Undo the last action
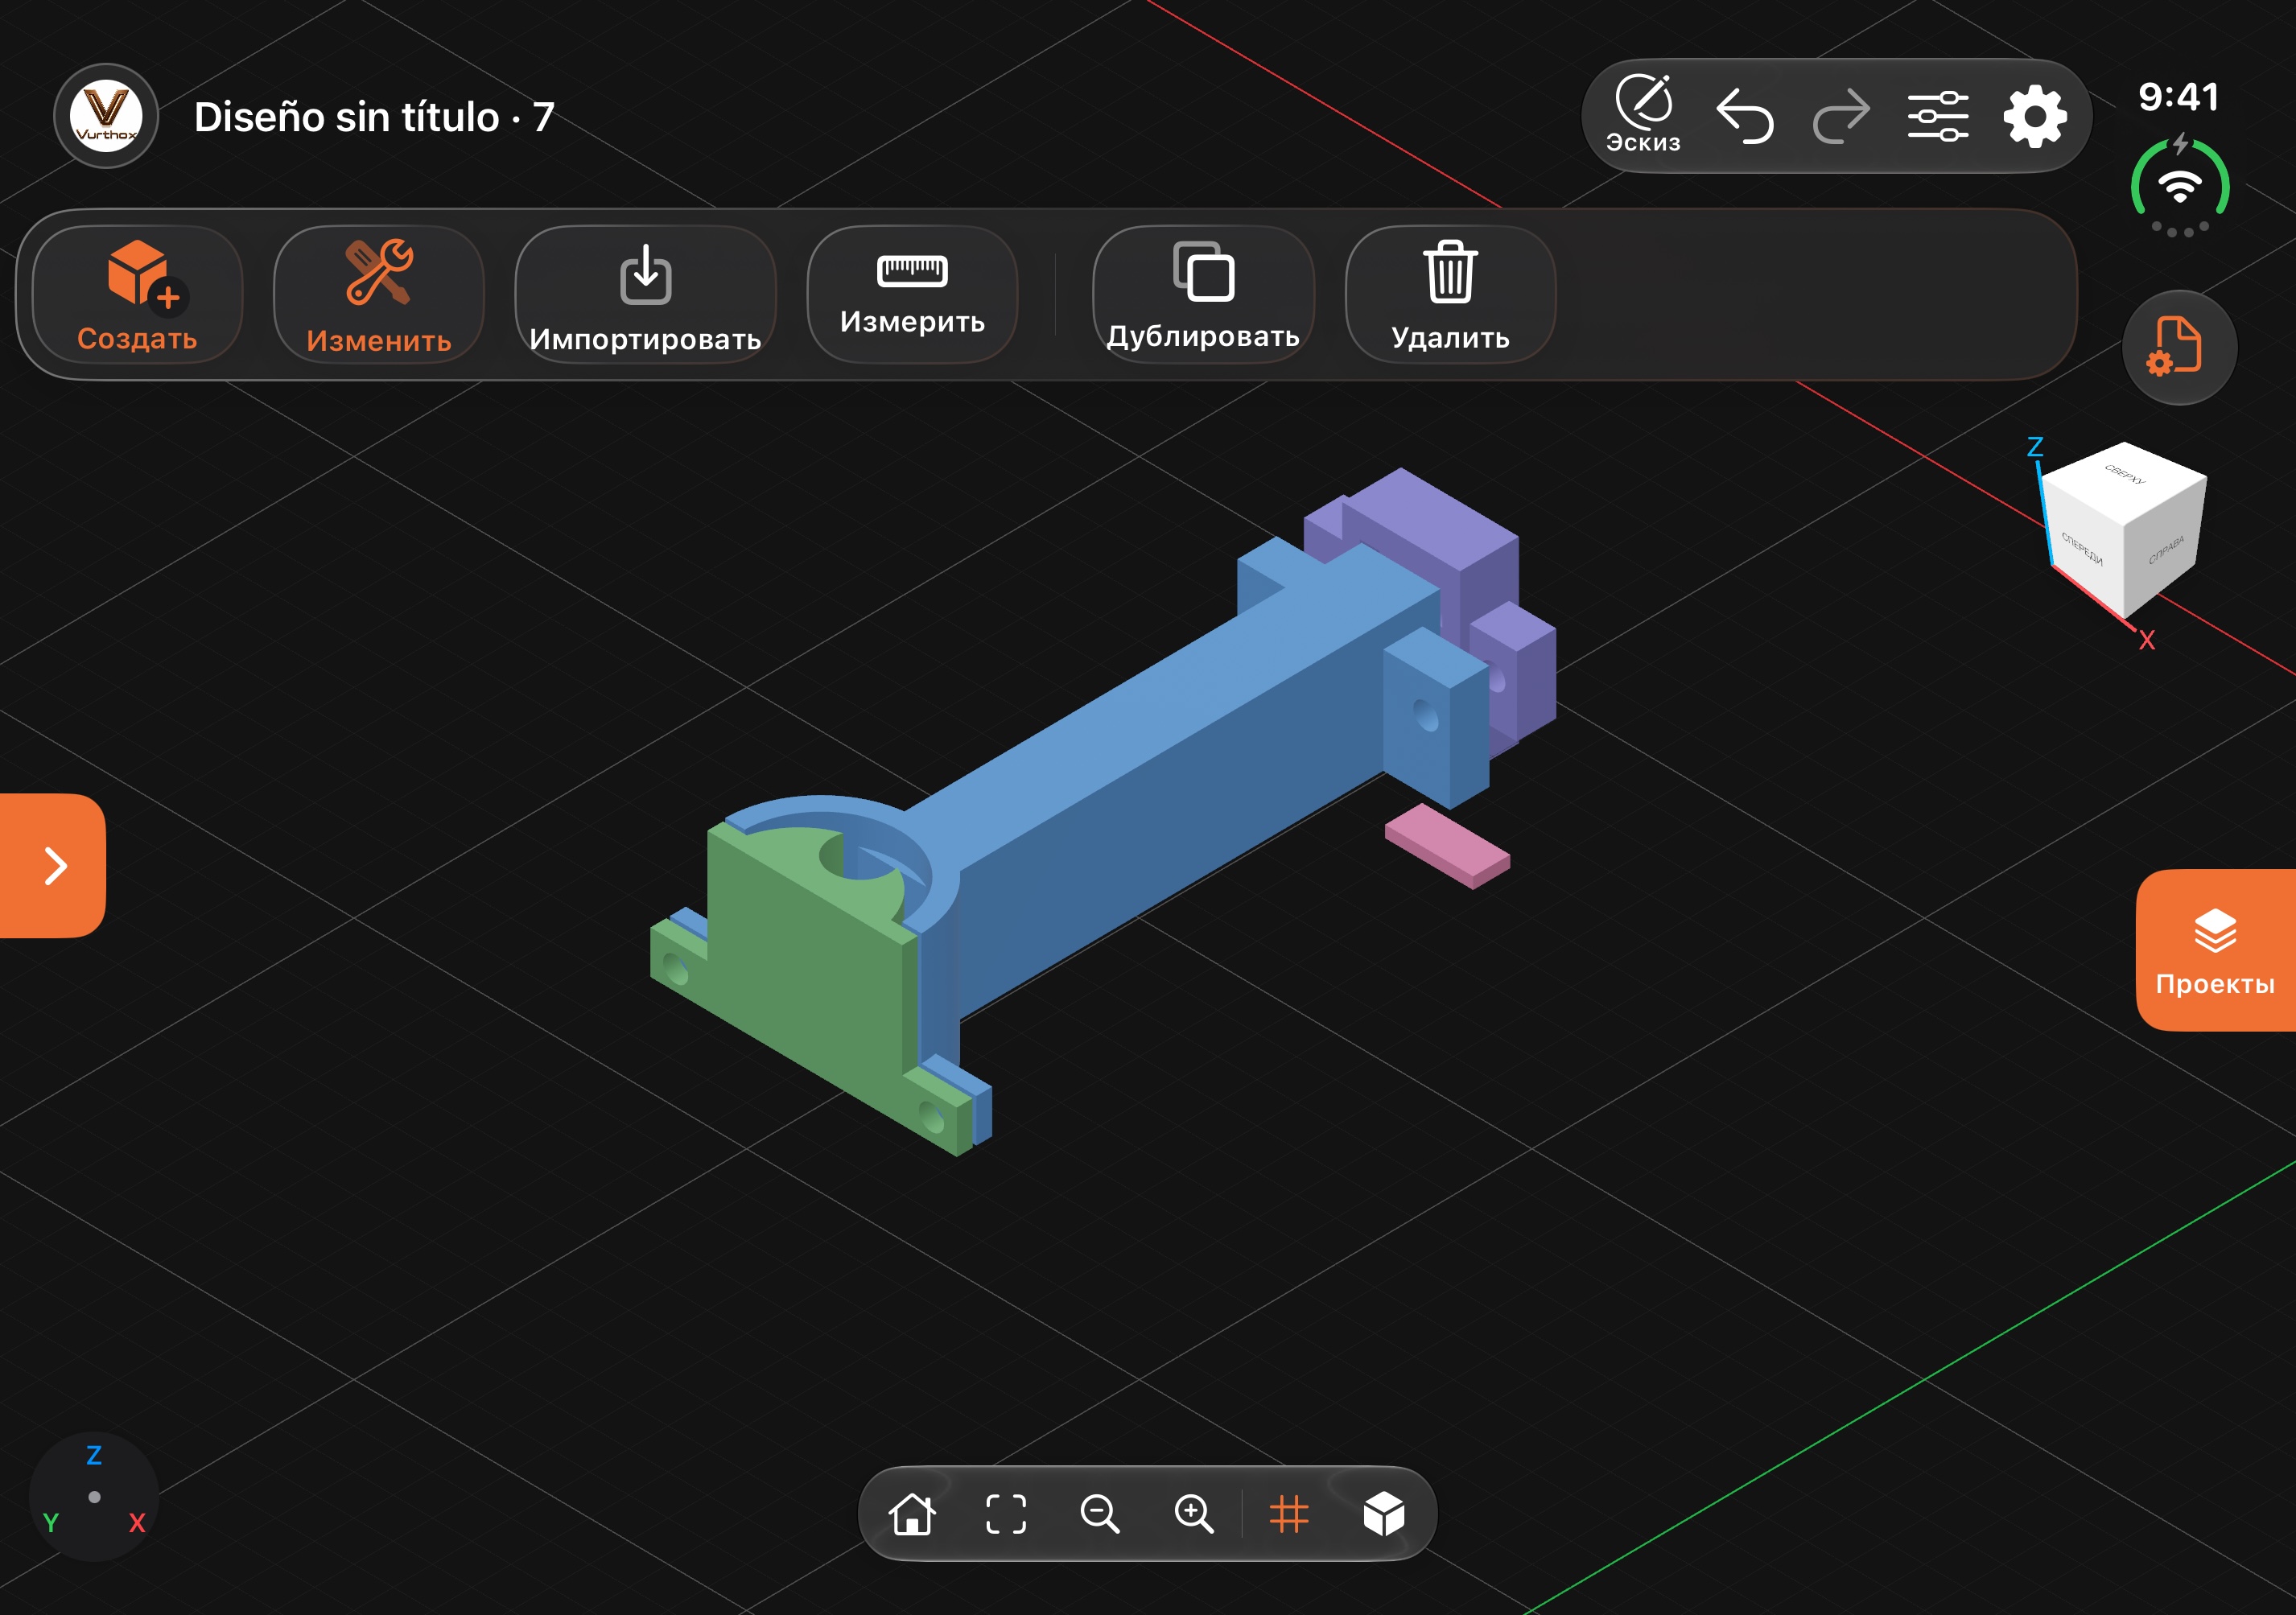This screenshot has height=1615, width=2296. (x=1745, y=116)
